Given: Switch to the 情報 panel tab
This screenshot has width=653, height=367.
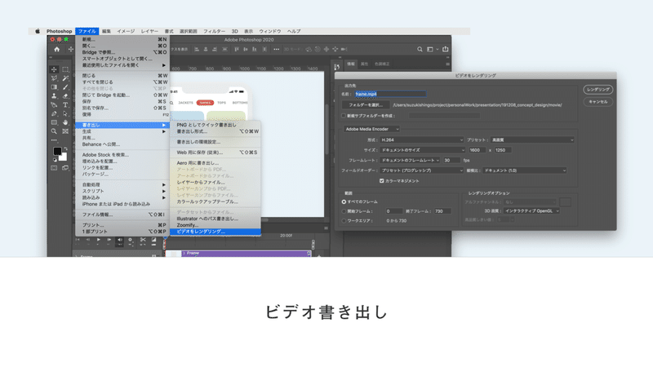Looking at the screenshot, I should pos(351,64).
